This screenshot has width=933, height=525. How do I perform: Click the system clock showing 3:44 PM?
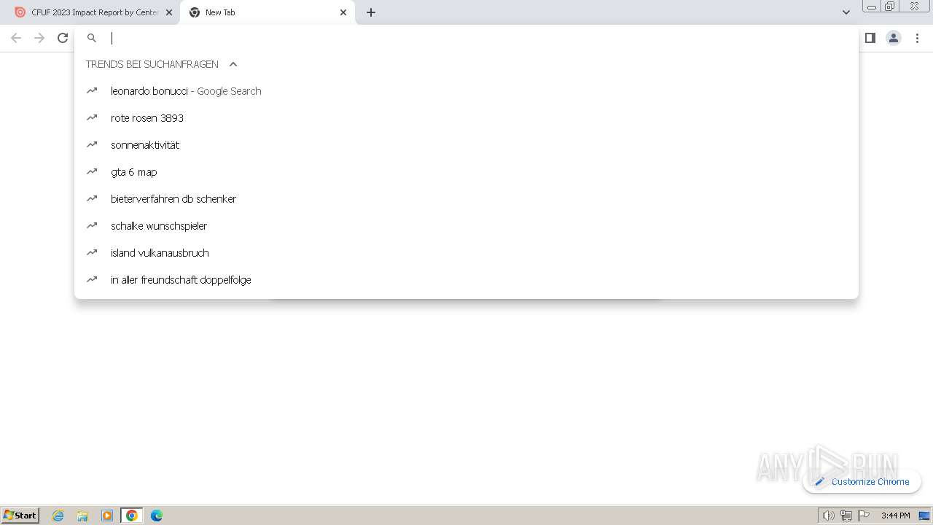coord(895,516)
